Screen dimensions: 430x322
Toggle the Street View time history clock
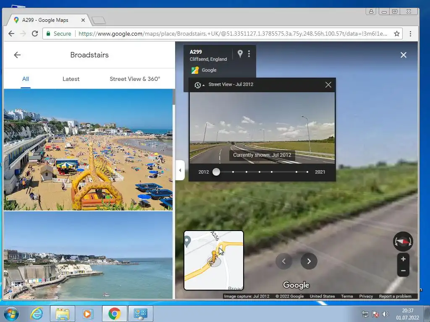tap(199, 85)
